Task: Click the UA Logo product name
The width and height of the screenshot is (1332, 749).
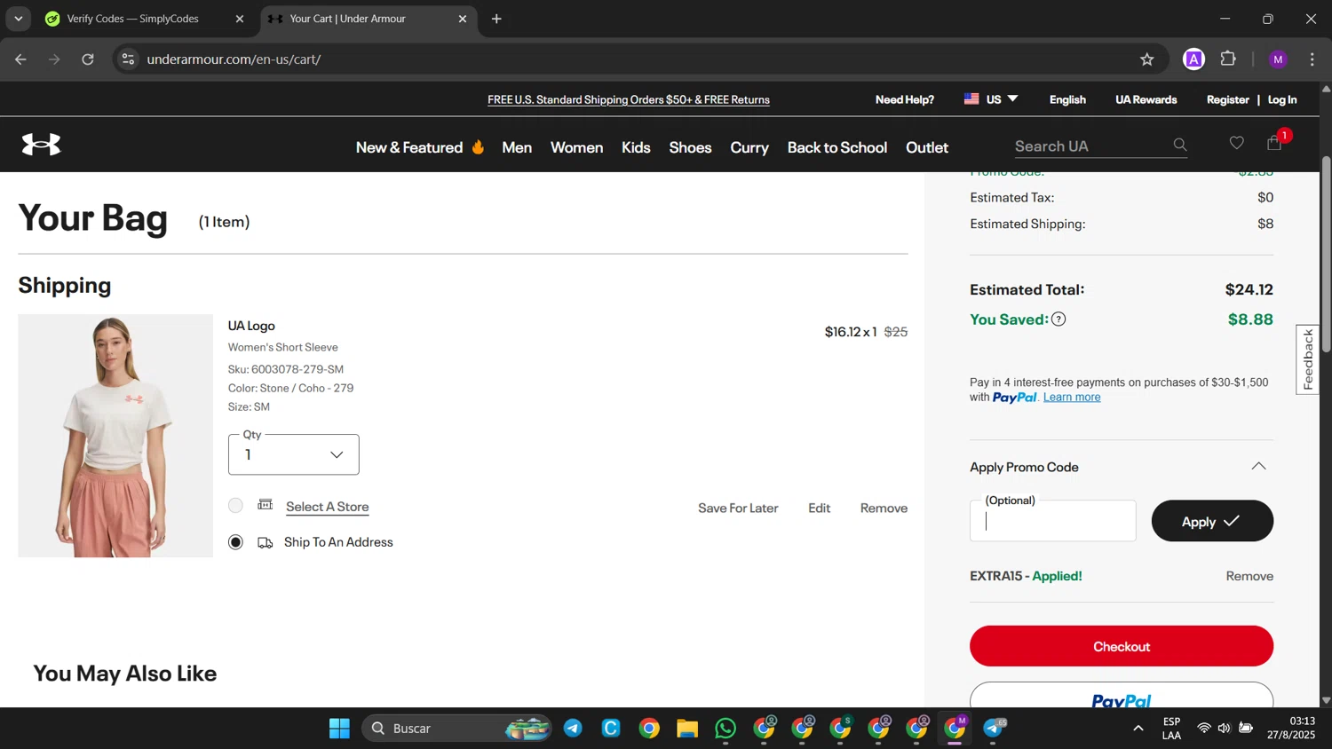Action: coord(251,326)
